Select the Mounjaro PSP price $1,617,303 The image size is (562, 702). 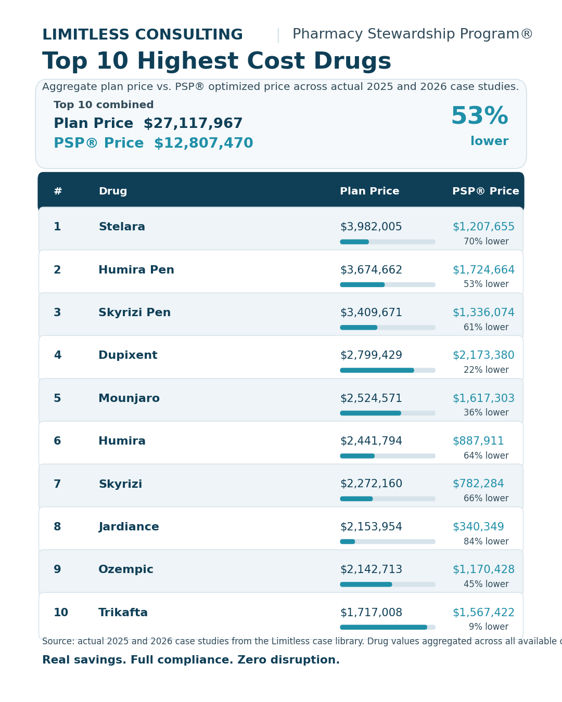[483, 399]
